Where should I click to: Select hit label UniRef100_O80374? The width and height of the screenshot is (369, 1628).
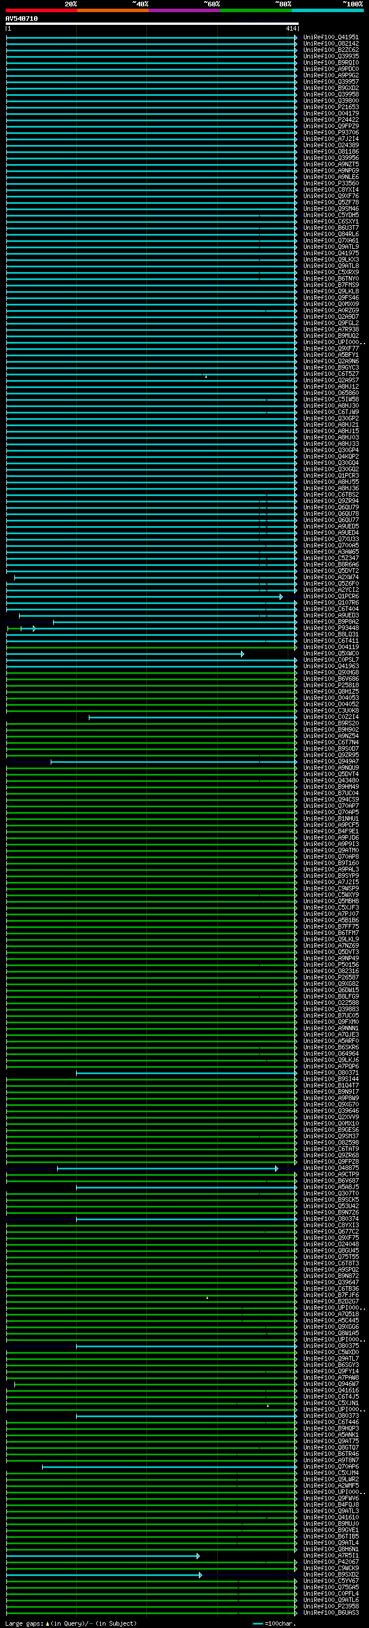point(331,1219)
